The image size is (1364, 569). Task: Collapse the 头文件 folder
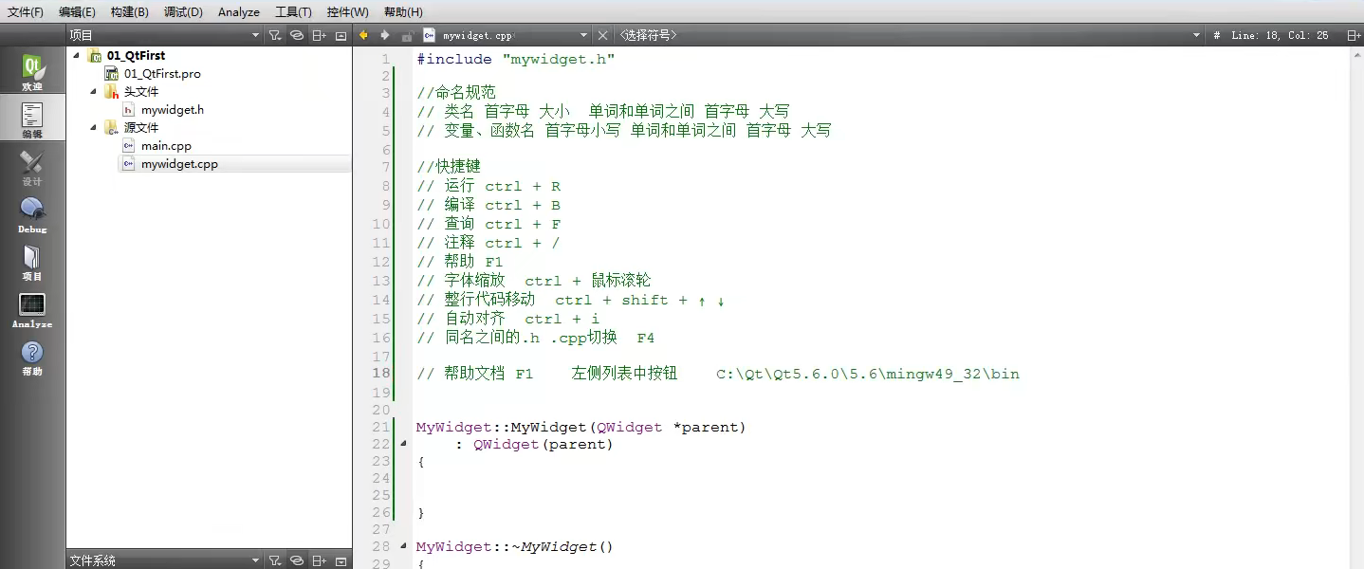[94, 91]
